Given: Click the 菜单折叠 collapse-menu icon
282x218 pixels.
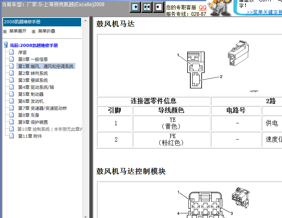Looking at the screenshot, I should (x=33, y=31).
